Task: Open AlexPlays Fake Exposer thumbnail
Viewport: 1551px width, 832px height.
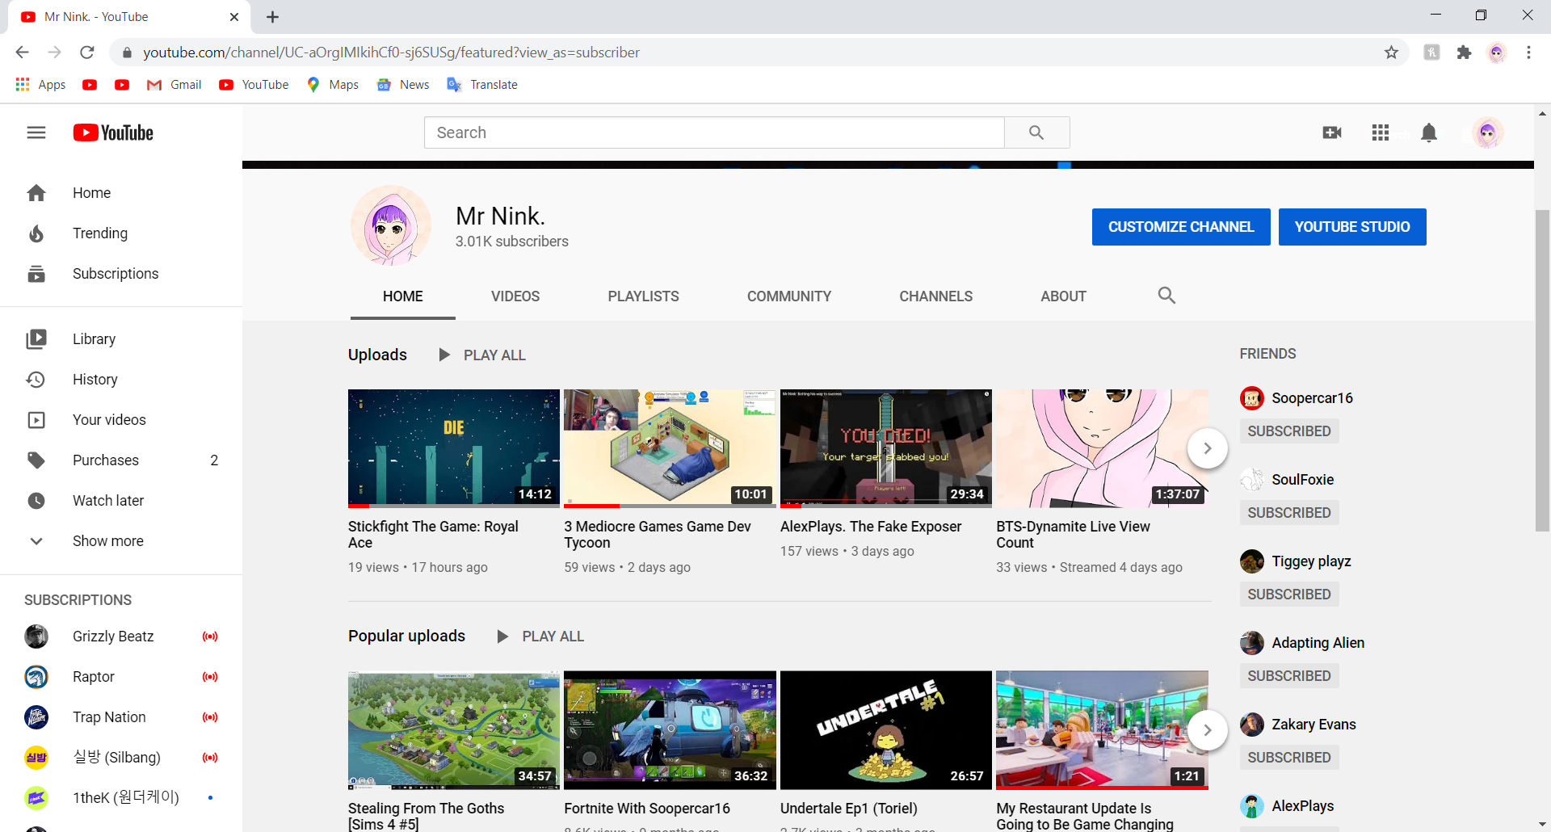Action: pyautogui.click(x=886, y=448)
